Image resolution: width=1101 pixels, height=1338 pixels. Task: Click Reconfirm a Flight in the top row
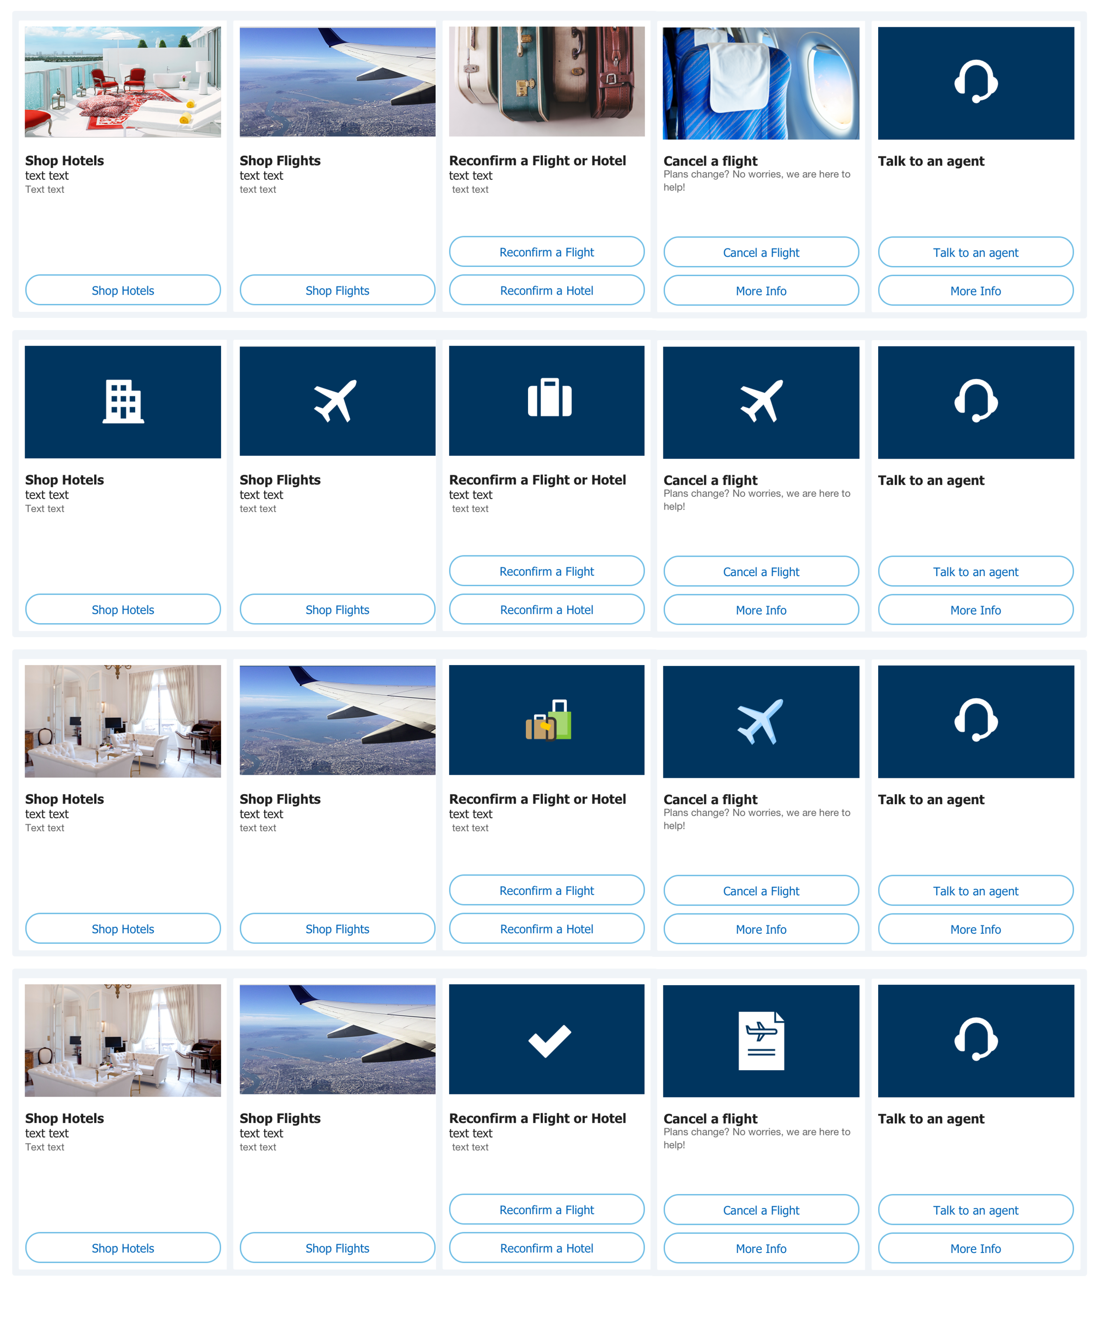pos(547,252)
